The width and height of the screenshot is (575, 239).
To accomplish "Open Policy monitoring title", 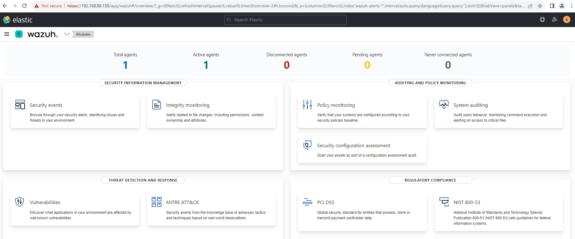I will coord(336,105).
